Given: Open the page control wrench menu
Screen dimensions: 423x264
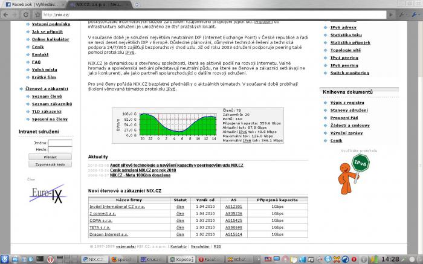Looking at the screenshot, I should 402,14.
